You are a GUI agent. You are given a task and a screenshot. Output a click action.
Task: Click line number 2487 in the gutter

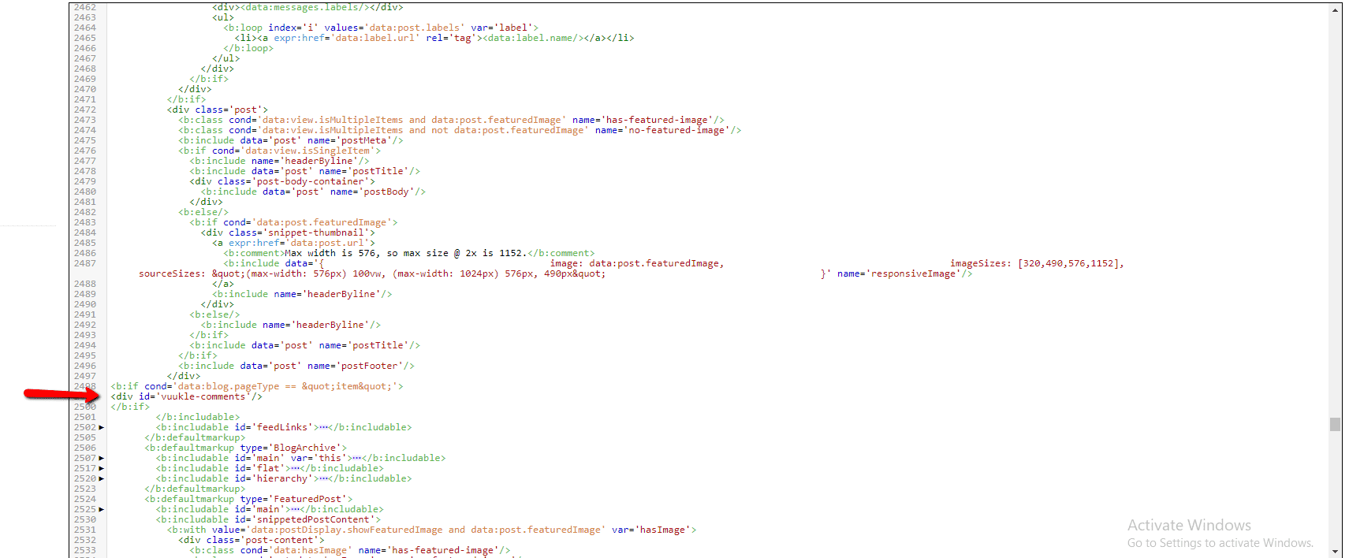tap(85, 264)
